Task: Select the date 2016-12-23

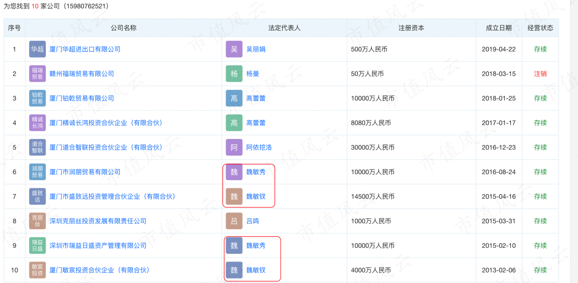Action: (499, 147)
